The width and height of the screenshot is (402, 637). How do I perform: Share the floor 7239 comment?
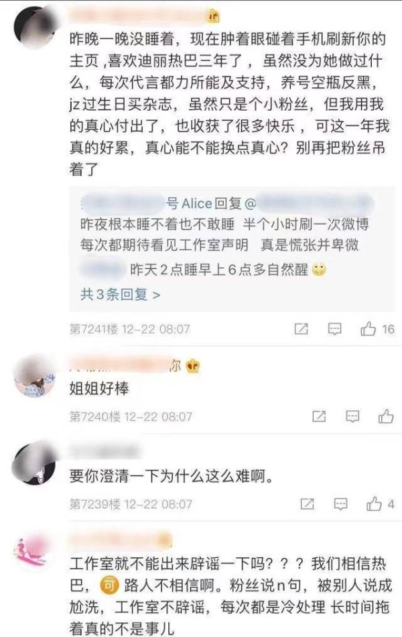[x=307, y=504]
